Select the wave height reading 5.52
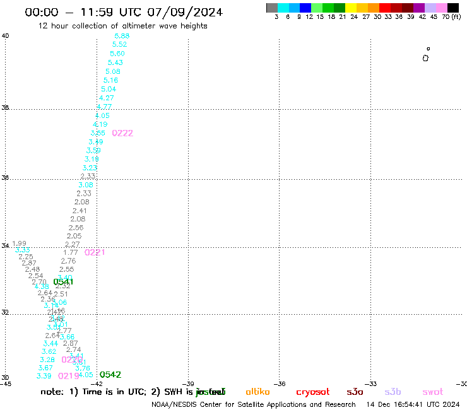Image resolution: width=467 pixels, height=410 pixels. (119, 44)
